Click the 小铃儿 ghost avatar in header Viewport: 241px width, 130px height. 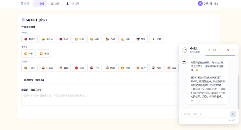185,50
